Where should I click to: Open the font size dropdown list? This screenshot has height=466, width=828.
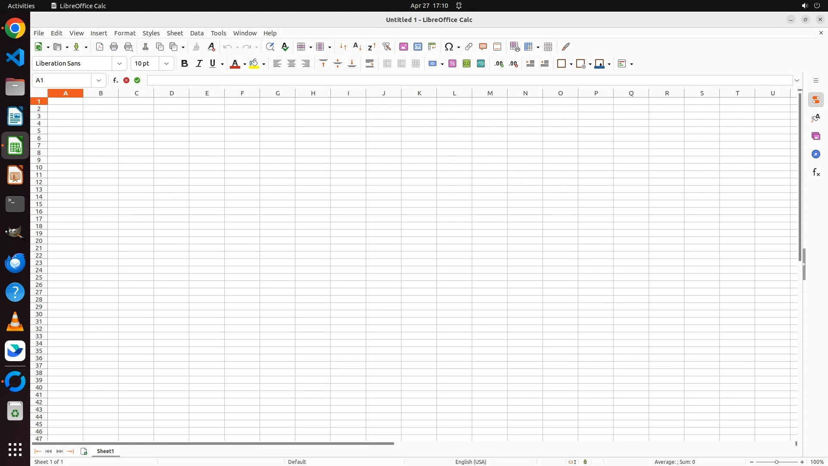click(x=166, y=63)
